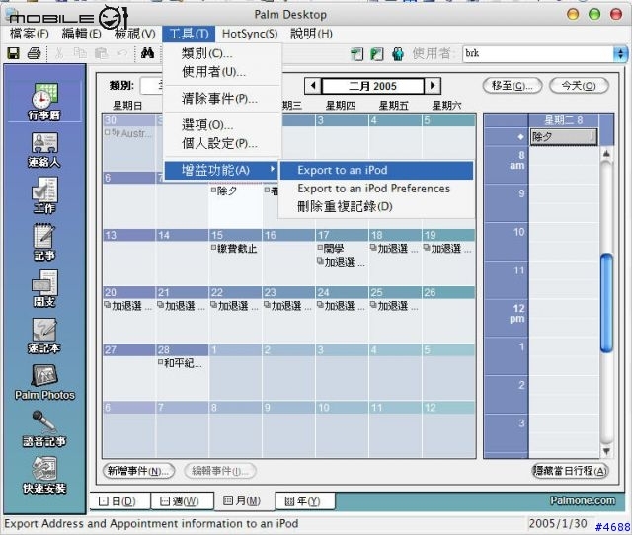This screenshot has width=632, height=535.
Task: Open the 類別 category dropdown
Action: 151,86
